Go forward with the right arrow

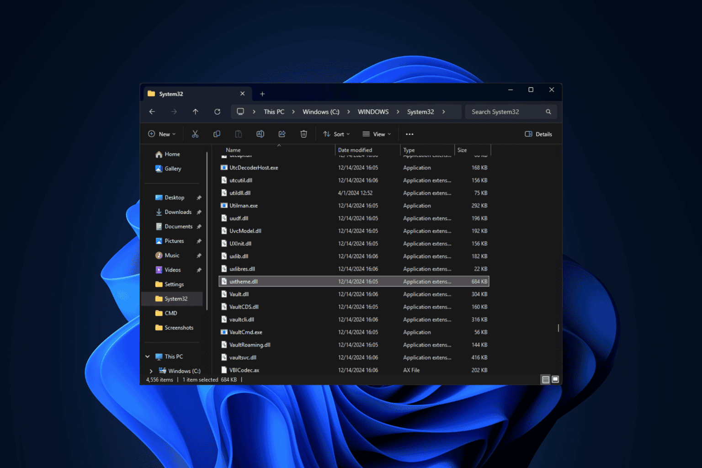click(174, 112)
